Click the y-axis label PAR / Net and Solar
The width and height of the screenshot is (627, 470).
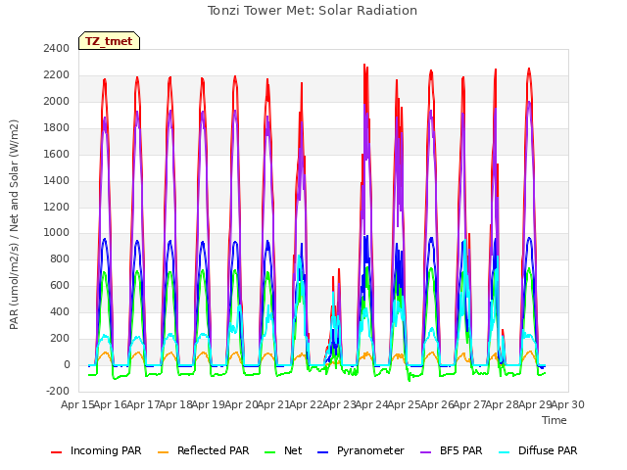[x=14, y=224]
